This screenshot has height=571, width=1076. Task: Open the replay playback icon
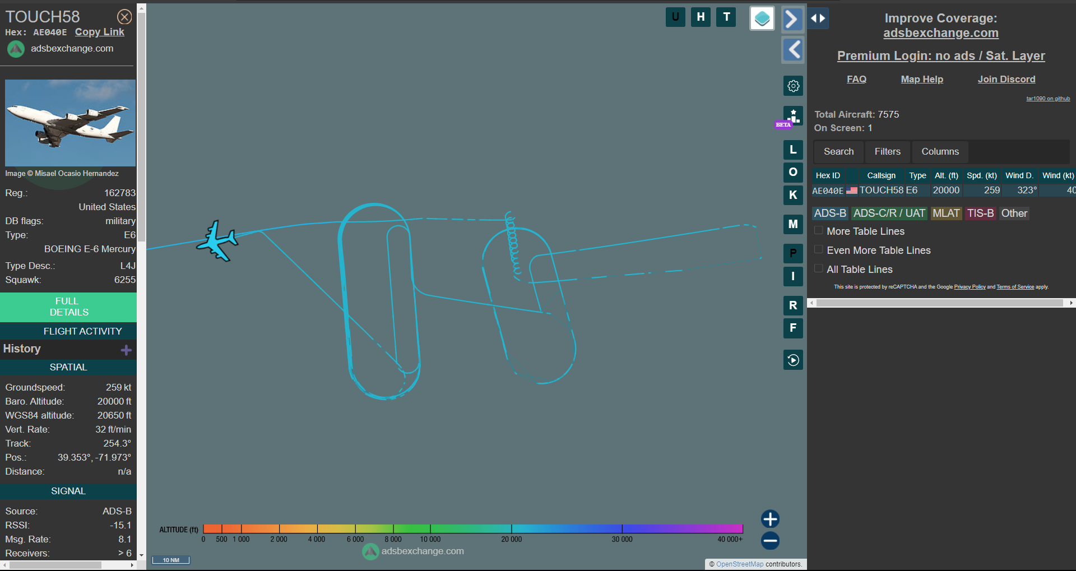[793, 360]
